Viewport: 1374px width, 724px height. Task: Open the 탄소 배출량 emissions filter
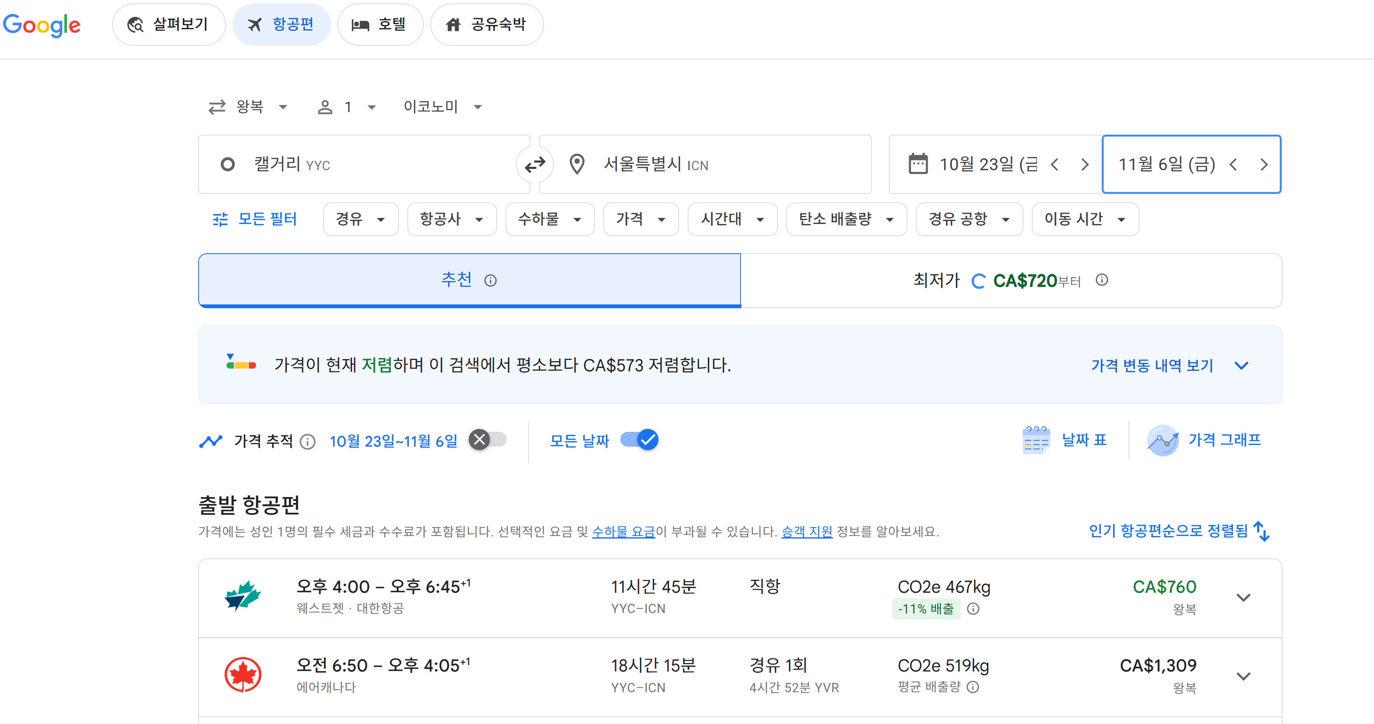pyautogui.click(x=846, y=219)
